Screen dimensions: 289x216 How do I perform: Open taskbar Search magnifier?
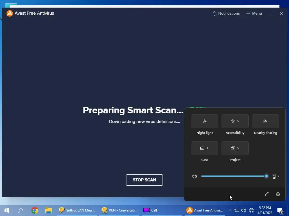[20, 210]
